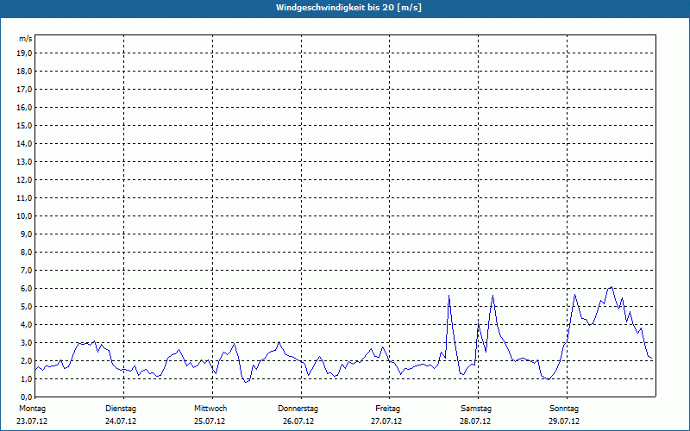Click the date 28.07.12
This screenshot has width=690, height=431.
pyautogui.click(x=475, y=422)
